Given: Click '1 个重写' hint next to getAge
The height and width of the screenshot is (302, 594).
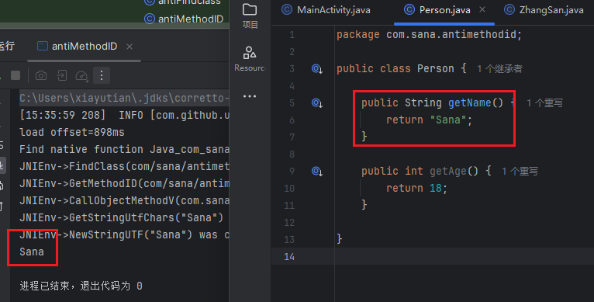Looking at the screenshot, I should [x=520, y=171].
